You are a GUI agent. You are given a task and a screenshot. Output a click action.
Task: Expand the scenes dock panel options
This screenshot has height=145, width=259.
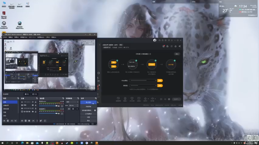click(18, 98)
